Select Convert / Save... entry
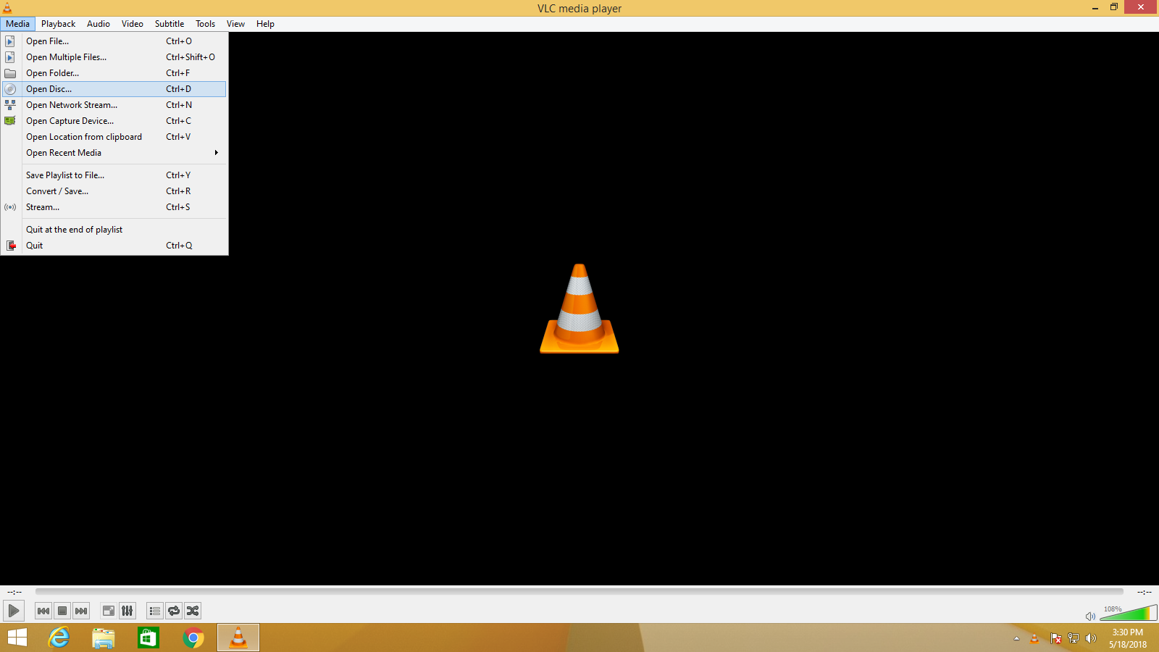The width and height of the screenshot is (1159, 652). [114, 191]
